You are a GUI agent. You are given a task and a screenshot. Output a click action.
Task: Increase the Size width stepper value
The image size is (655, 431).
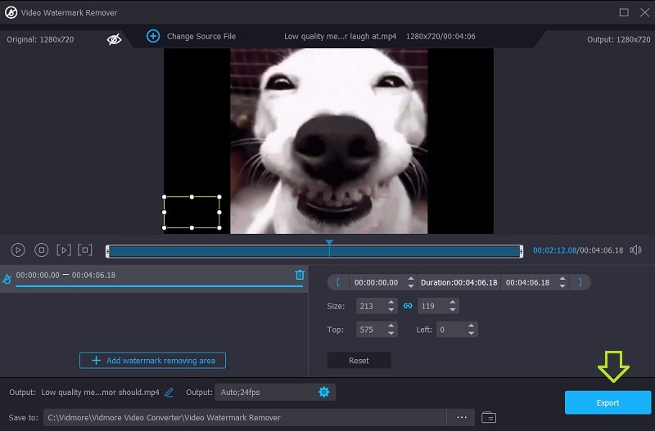pyautogui.click(x=392, y=303)
